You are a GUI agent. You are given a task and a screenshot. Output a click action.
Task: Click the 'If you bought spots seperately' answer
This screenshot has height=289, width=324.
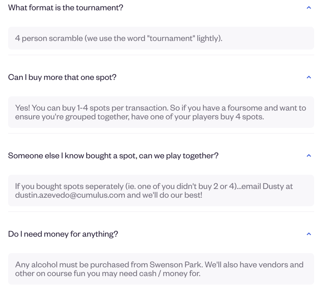[x=161, y=190]
